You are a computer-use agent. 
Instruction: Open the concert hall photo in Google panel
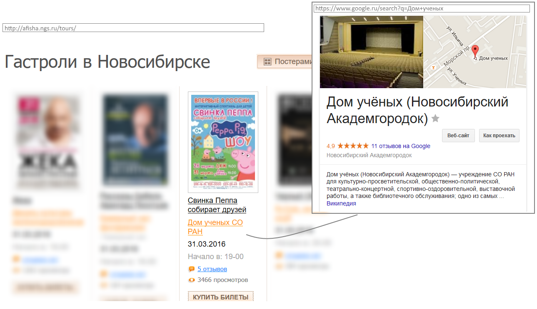(371, 52)
